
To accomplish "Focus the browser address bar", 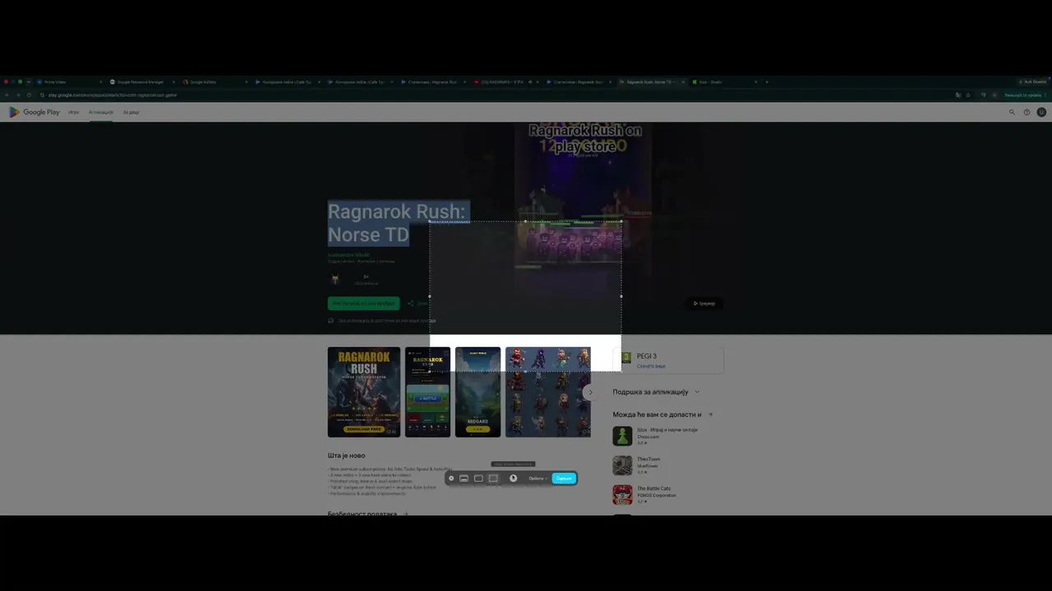I will (x=493, y=95).
